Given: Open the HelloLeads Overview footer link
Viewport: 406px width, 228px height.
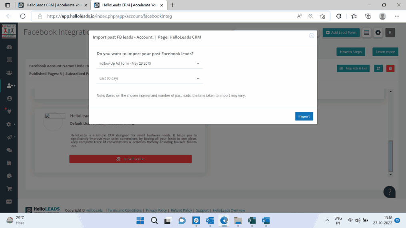Looking at the screenshot, I should point(229,210).
